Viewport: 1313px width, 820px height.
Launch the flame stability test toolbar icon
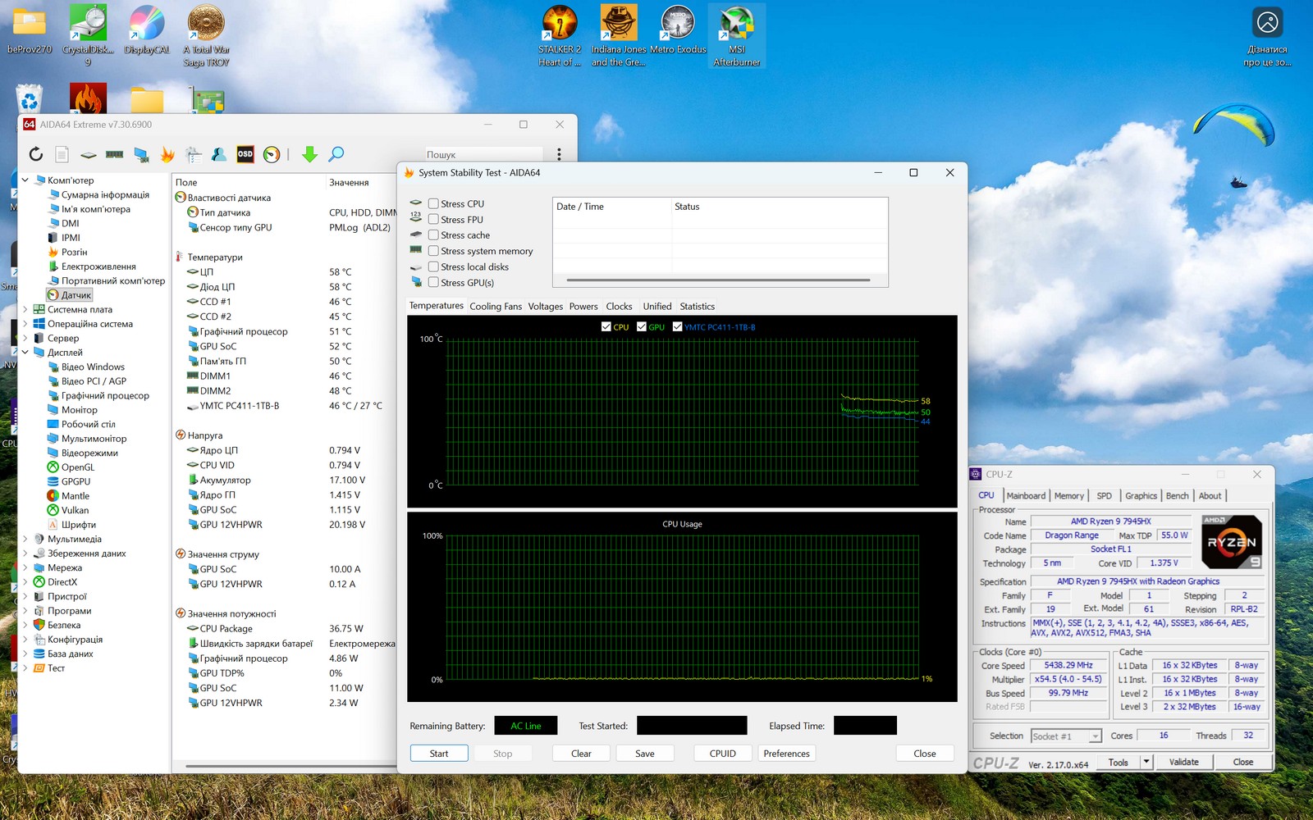167,154
